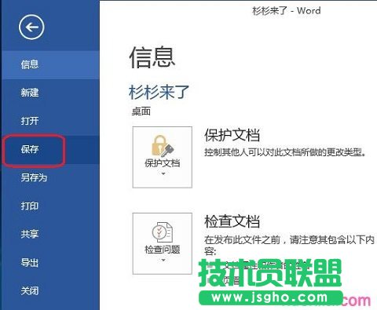Click the 检查问题 document inspect button

pos(163,243)
